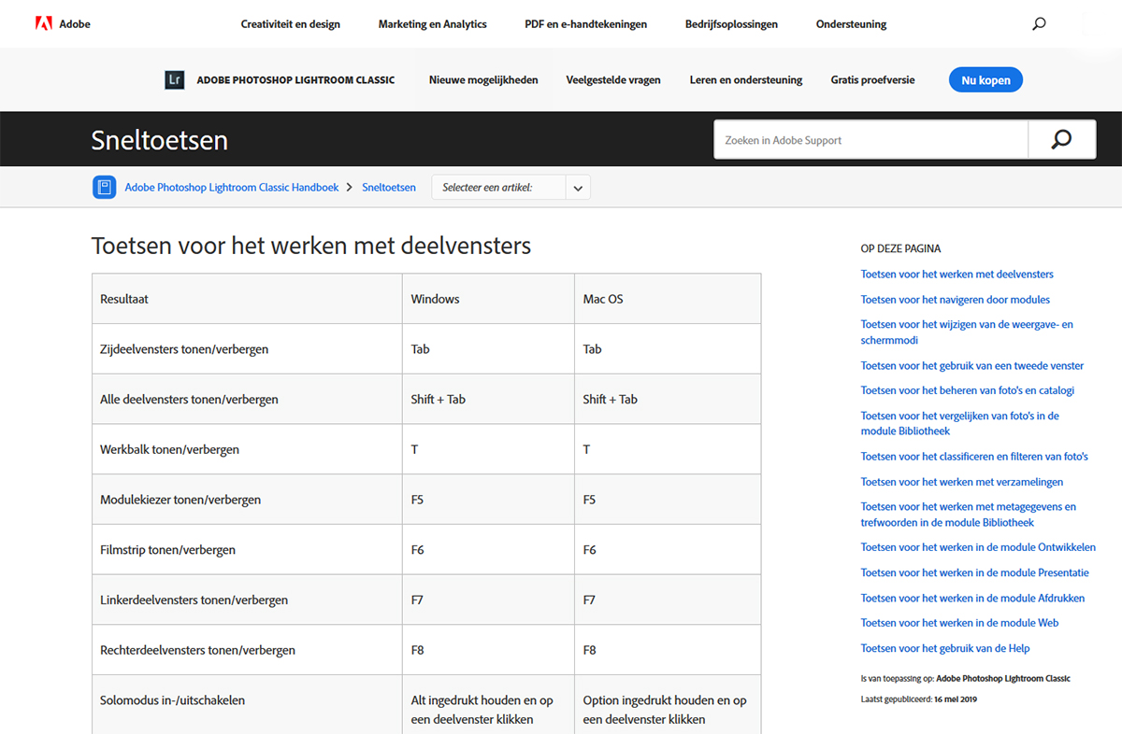
Task: Click 'Alle deelvensters tonen/verbergen' row text
Action: 189,400
